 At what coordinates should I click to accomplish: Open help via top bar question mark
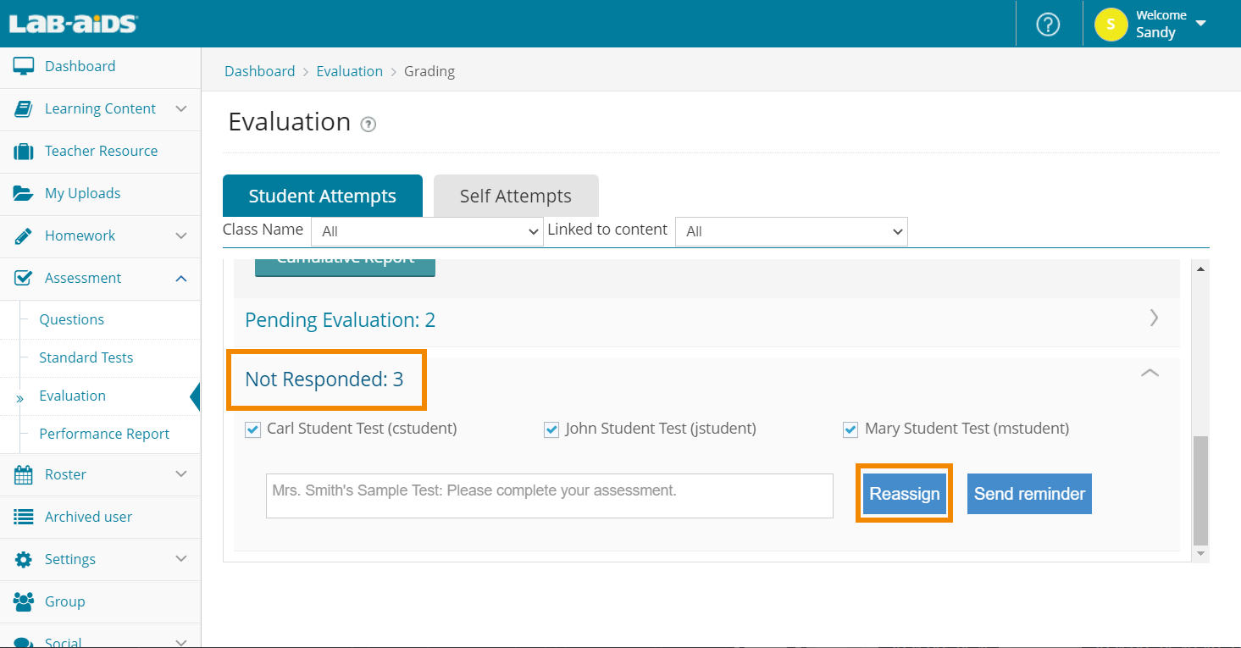pos(1048,25)
